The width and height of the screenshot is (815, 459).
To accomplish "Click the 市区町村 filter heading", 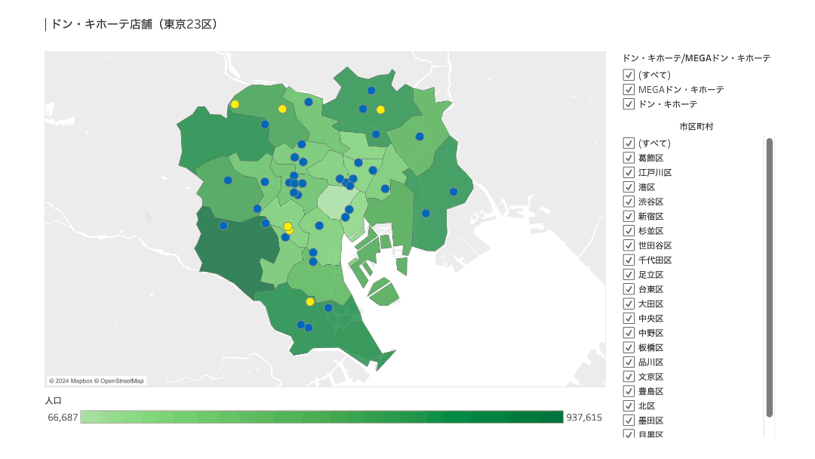I will pos(696,126).
